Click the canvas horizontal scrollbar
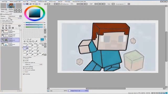This screenshot has width=168, height=94. [x=106, y=89]
